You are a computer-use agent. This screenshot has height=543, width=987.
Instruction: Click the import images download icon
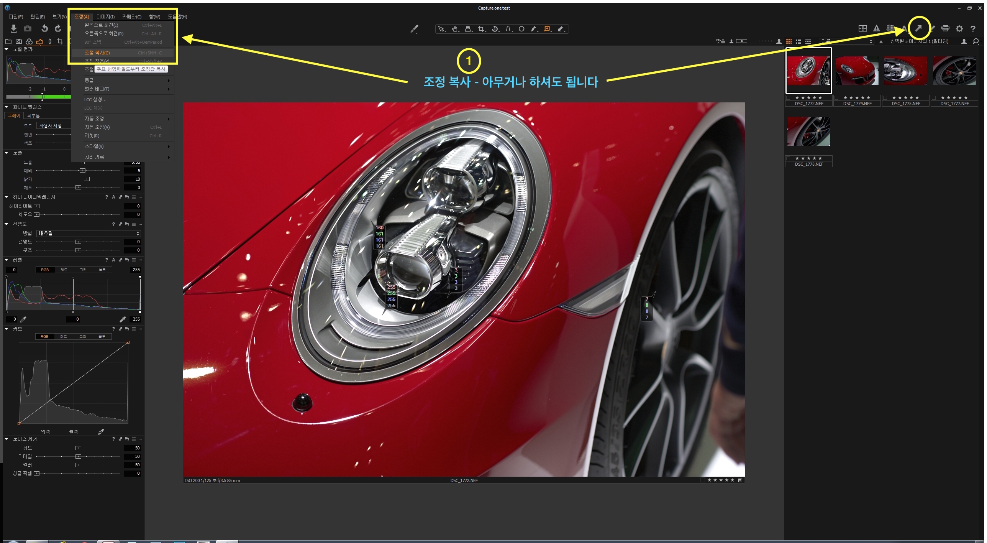(x=13, y=28)
